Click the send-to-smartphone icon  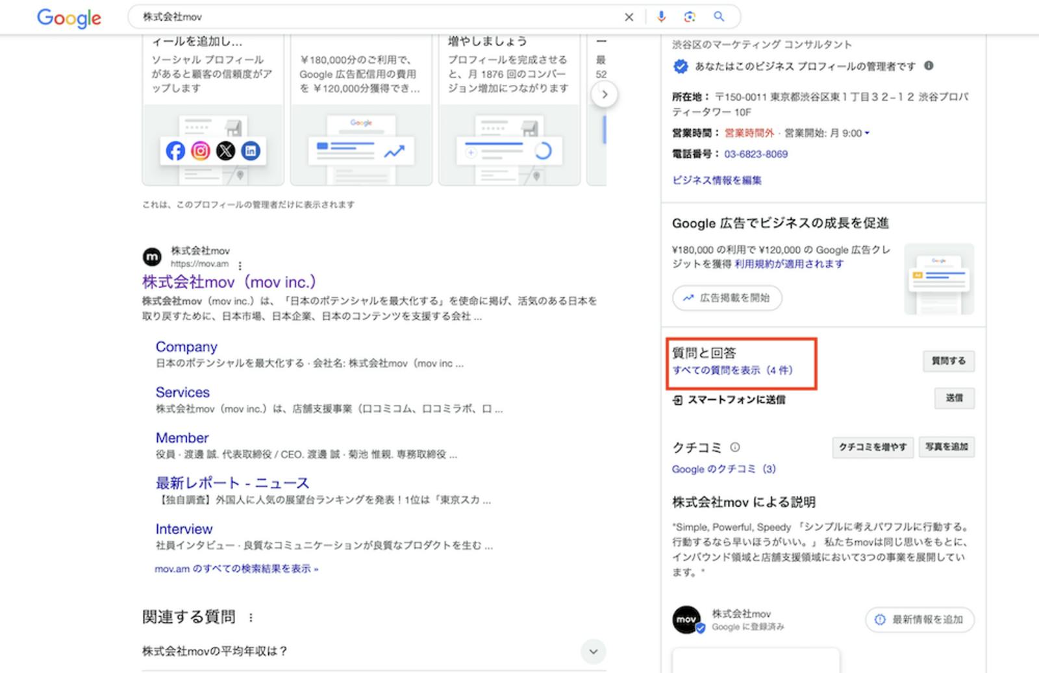677,400
